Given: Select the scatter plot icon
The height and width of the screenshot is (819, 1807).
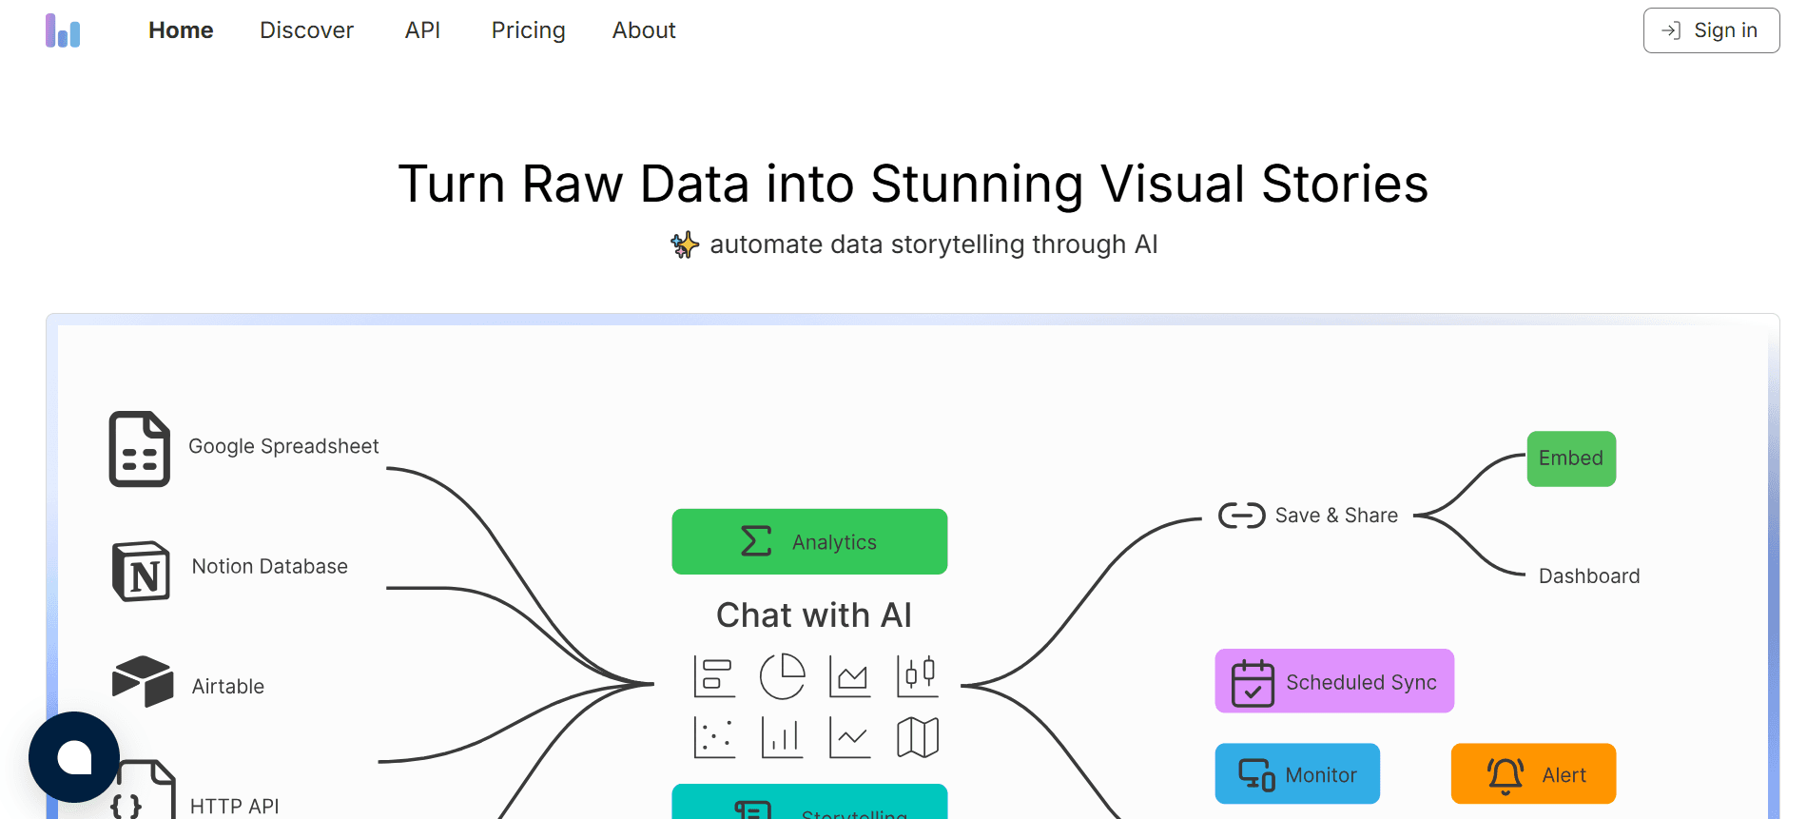Looking at the screenshot, I should pyautogui.click(x=714, y=735).
